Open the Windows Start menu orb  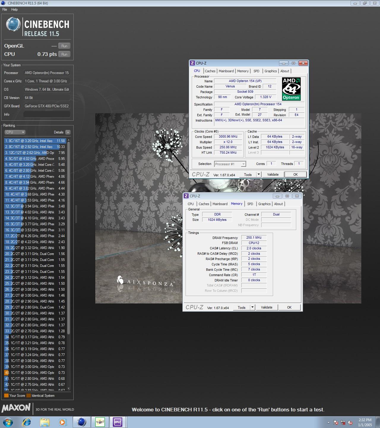tap(7, 422)
